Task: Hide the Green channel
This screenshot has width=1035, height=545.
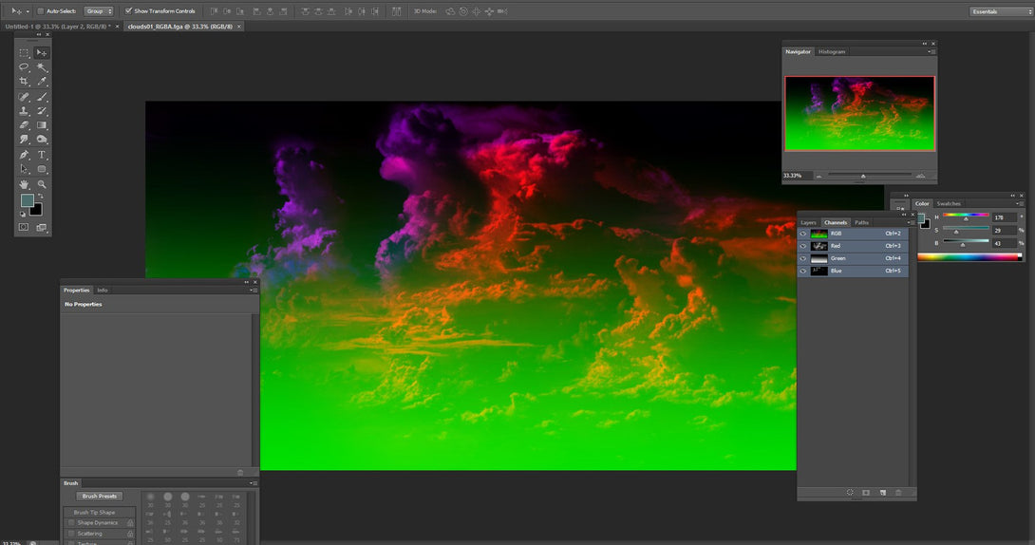Action: click(803, 258)
